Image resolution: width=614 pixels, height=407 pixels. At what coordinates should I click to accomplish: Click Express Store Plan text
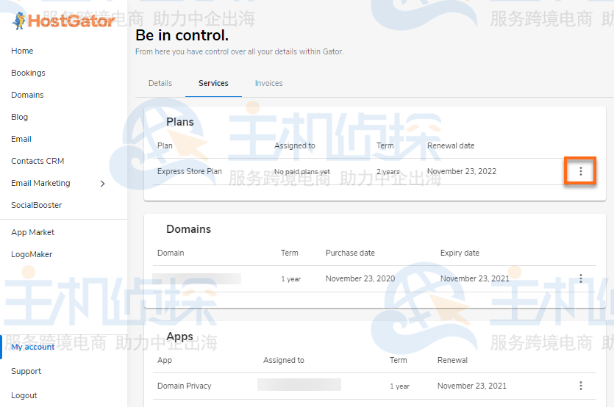coord(190,171)
